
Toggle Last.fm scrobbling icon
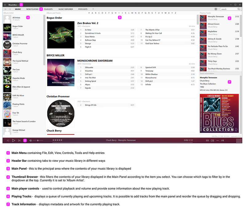(212, 141)
